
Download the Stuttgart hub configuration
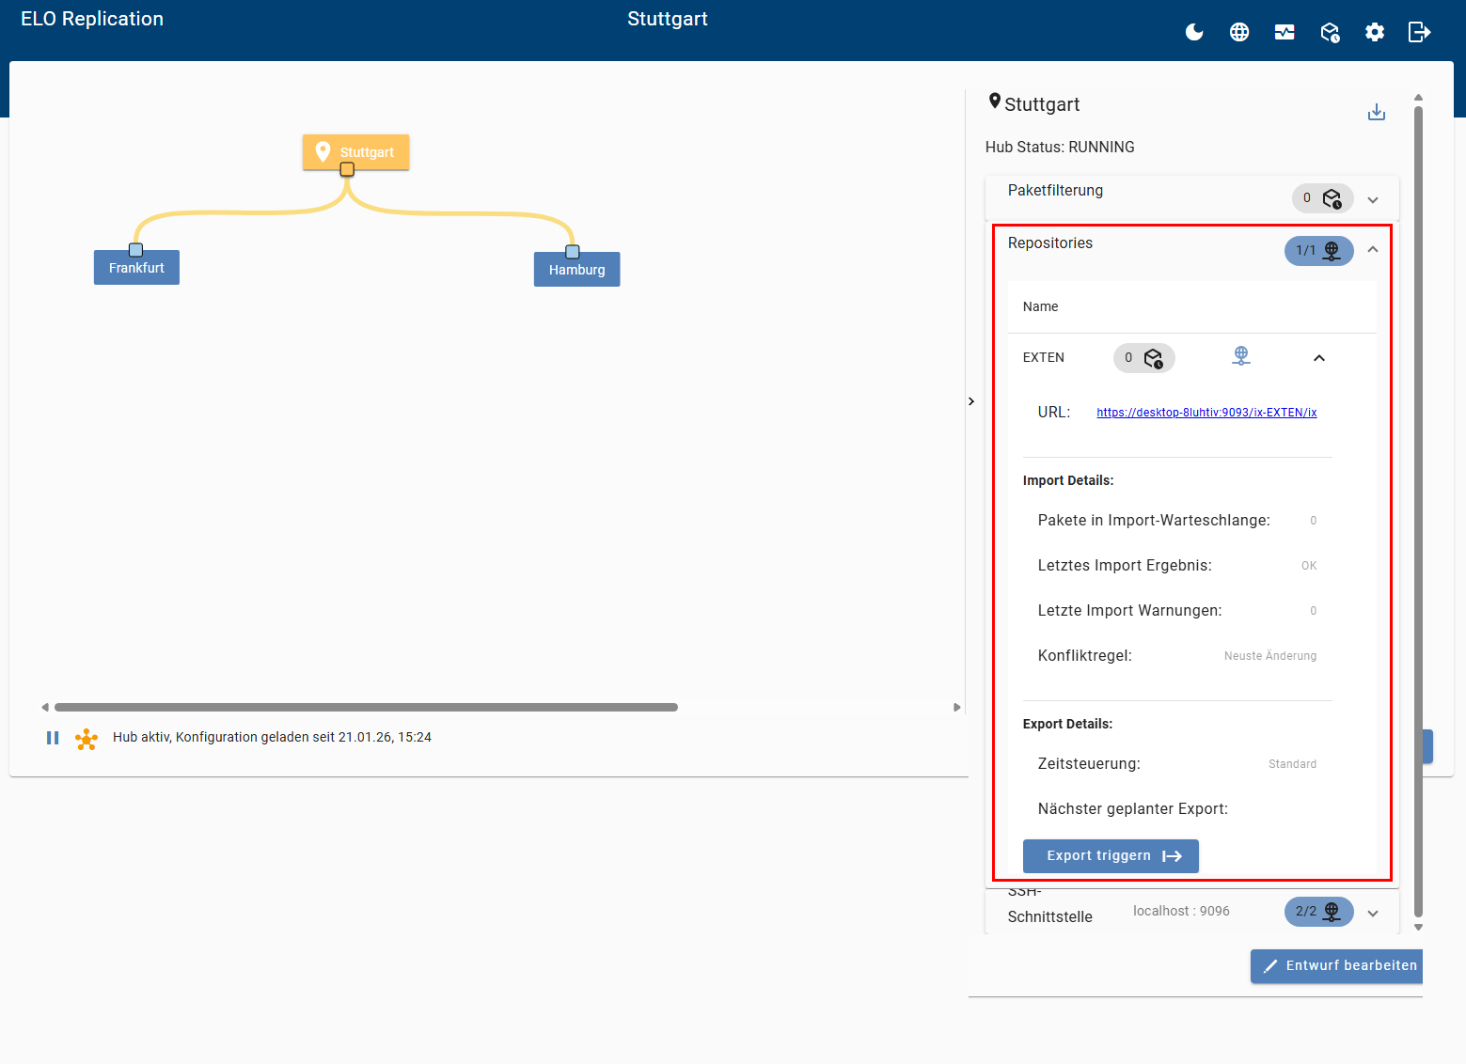point(1377,111)
